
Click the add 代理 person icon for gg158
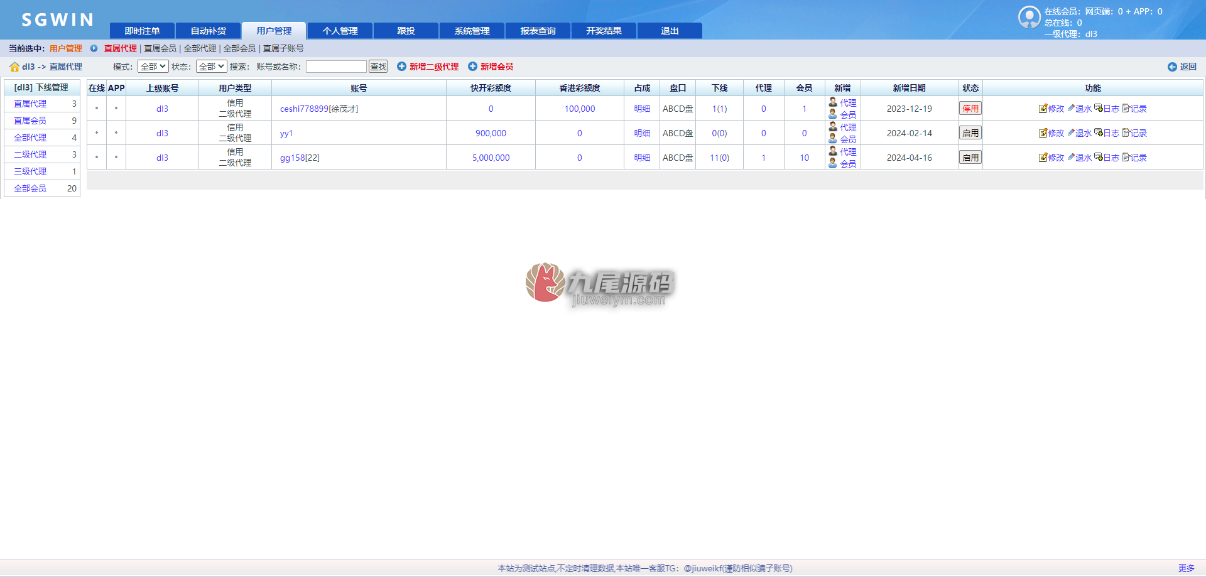point(833,151)
